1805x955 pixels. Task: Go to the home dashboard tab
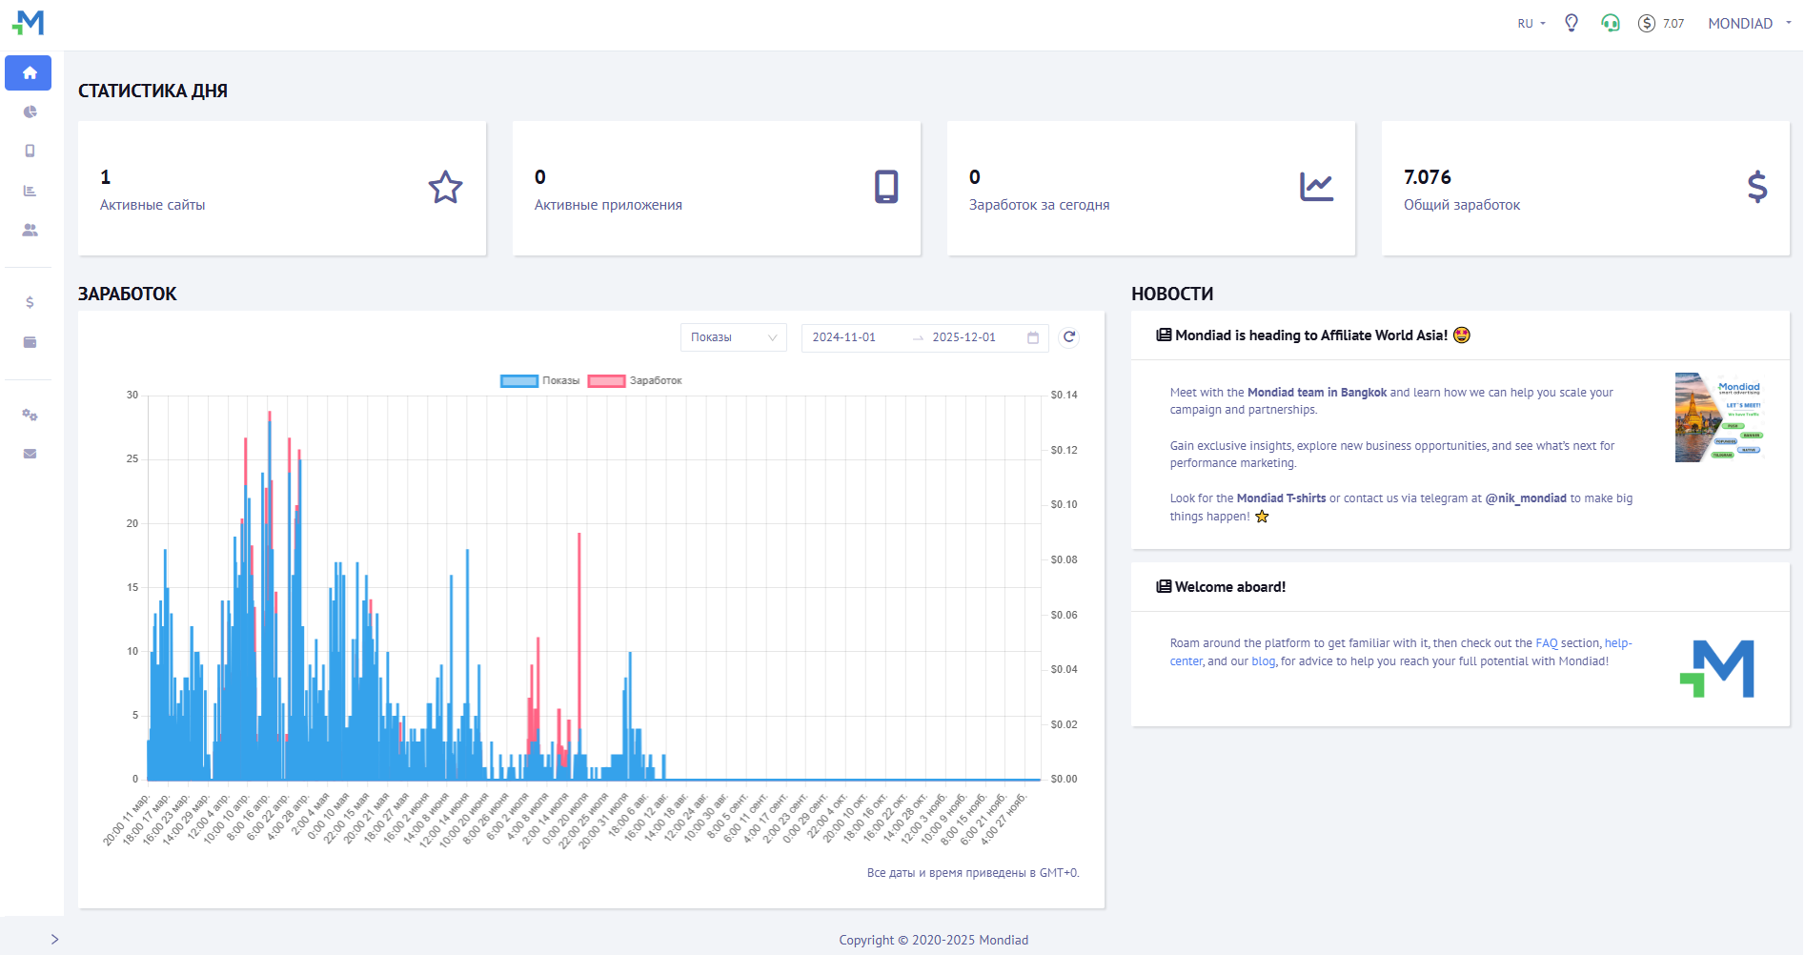pos(30,72)
